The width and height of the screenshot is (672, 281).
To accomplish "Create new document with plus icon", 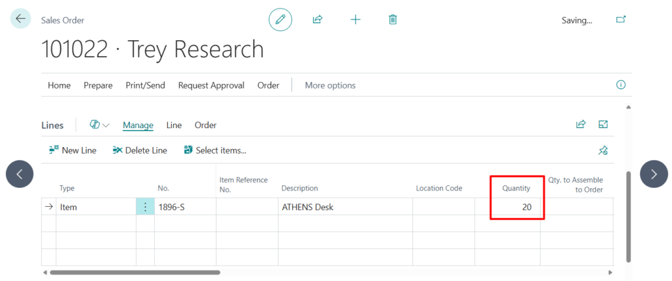I will (355, 20).
